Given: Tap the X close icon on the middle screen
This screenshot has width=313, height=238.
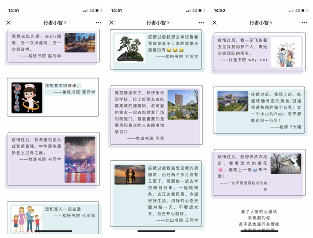Looking at the screenshot, I should pyautogui.click(x=111, y=23).
